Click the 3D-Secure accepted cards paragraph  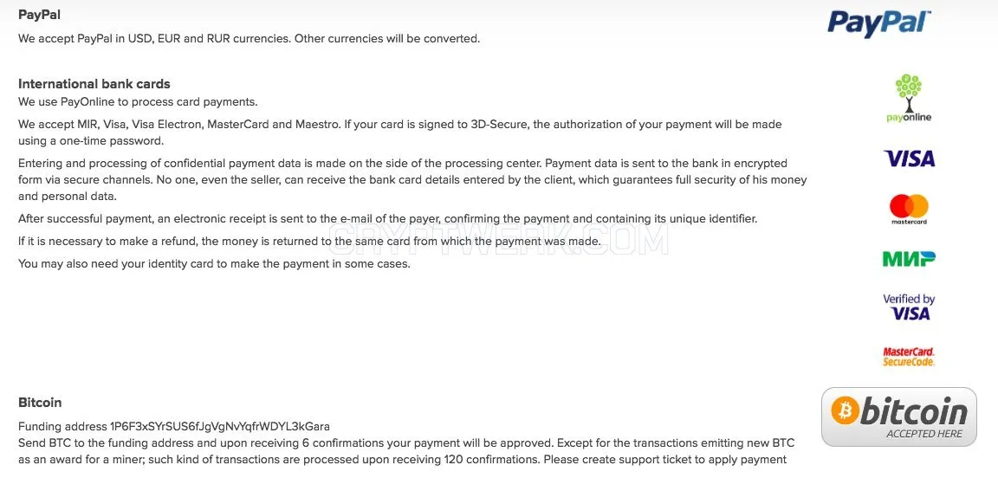[x=399, y=132]
